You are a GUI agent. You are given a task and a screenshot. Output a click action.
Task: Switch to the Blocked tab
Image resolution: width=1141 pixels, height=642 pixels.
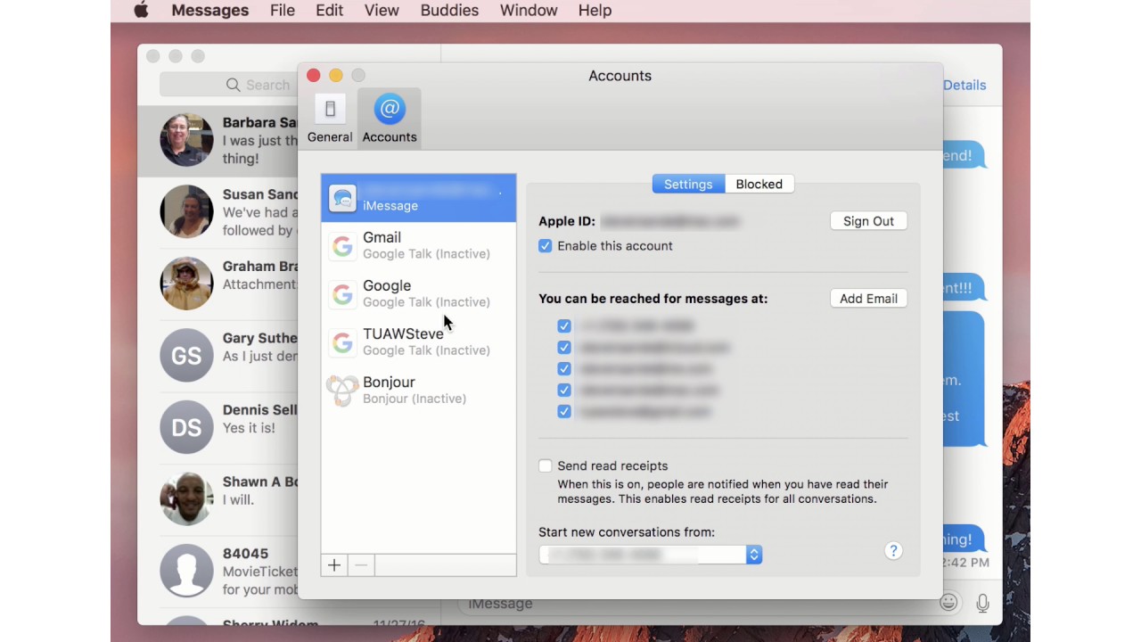[759, 185]
